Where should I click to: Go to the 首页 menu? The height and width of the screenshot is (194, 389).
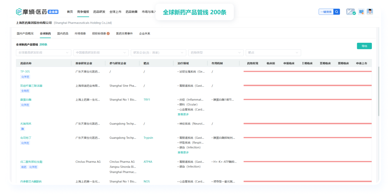pyautogui.click(x=70, y=12)
